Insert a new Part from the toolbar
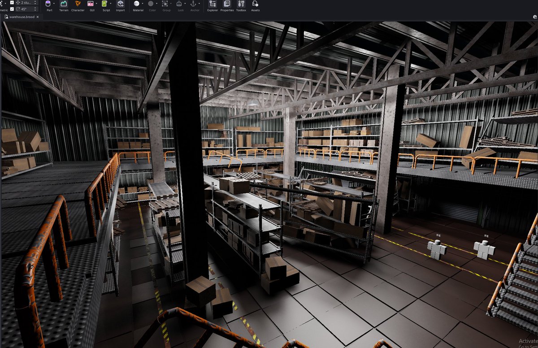The image size is (538, 348). click(48, 4)
